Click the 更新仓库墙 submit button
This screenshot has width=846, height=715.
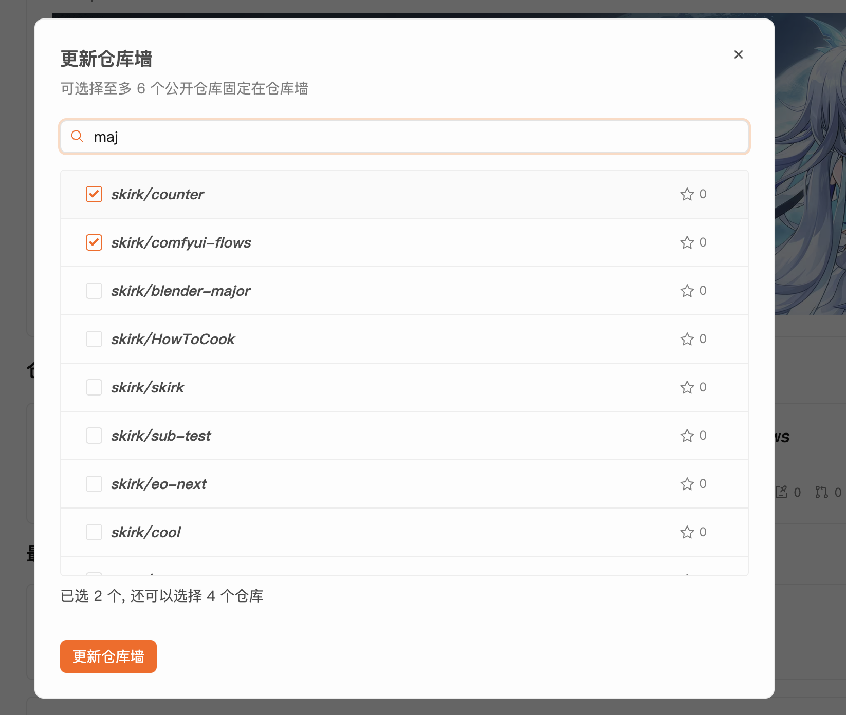click(108, 656)
